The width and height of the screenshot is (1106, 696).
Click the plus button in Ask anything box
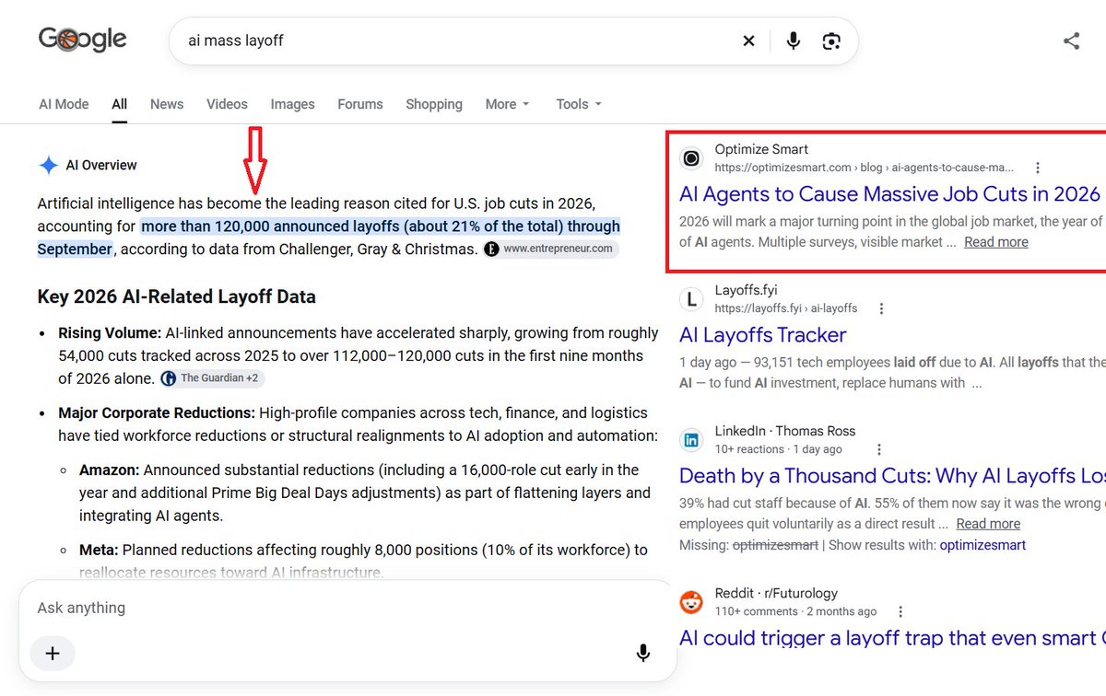click(53, 653)
